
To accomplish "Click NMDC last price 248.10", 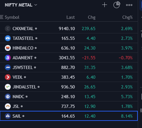I will [68, 97].
